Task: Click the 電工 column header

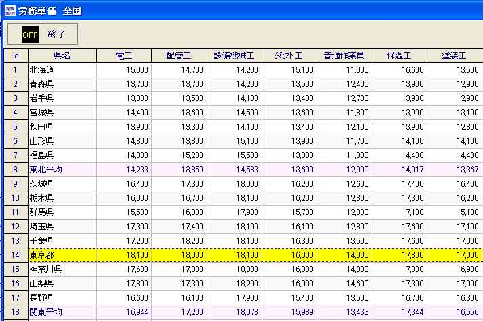Action: click(x=124, y=55)
